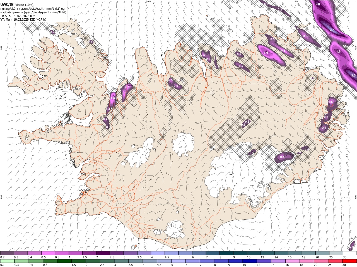Click the rigning/skúrir legend description line
The height and width of the screenshot is (267, 357).
pyautogui.click(x=32, y=9)
